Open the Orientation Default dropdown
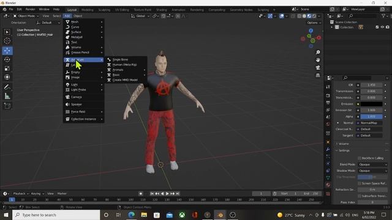This screenshot has width=392, height=220. click(48, 23)
